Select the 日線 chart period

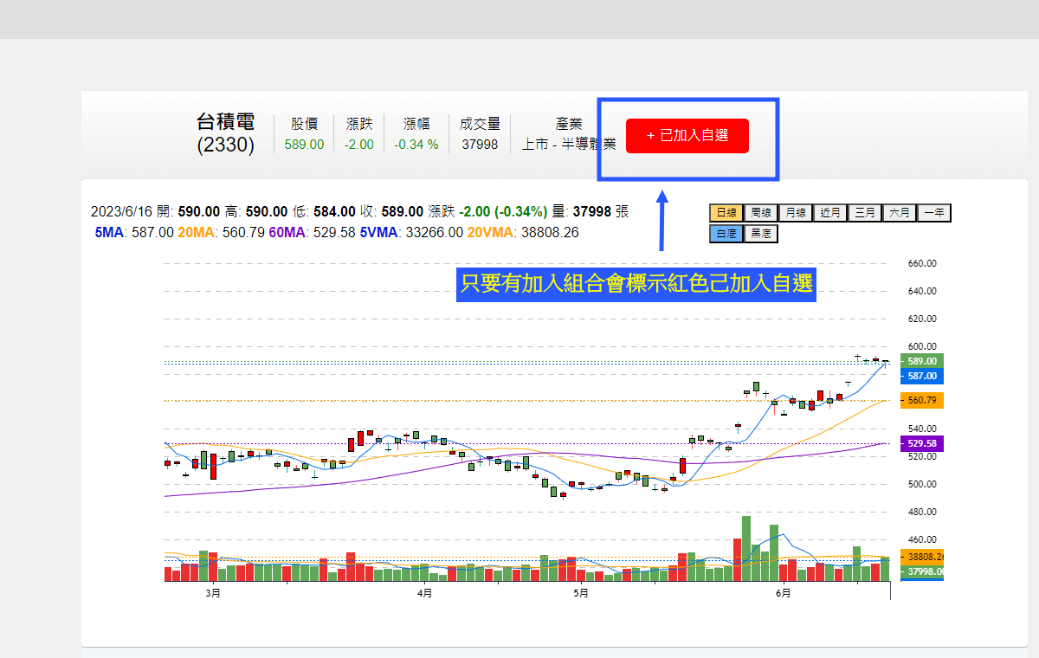point(726,212)
